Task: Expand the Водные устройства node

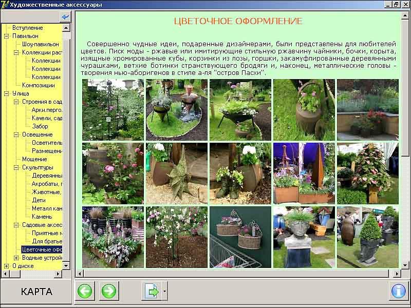Action: coord(16,258)
